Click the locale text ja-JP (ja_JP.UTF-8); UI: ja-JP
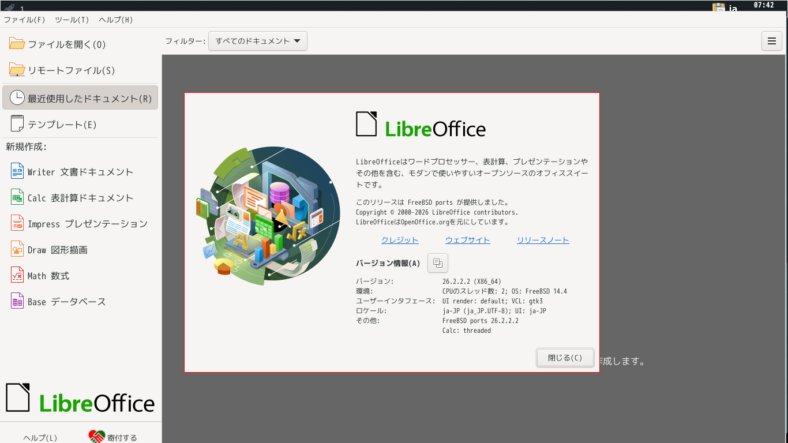788x443 pixels. click(x=494, y=311)
